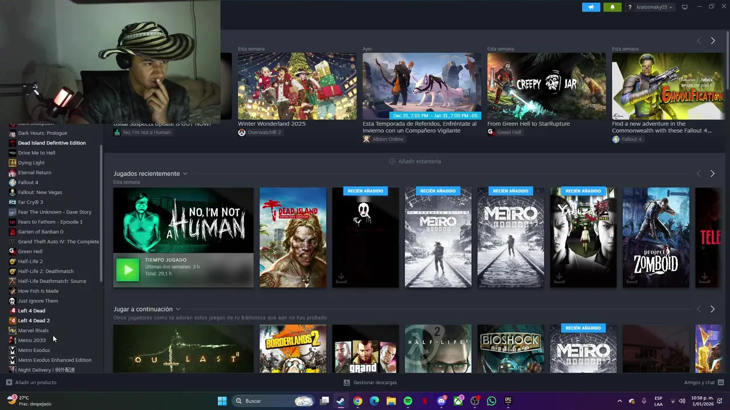Open Epic Games Launcher from the taskbar
The width and height of the screenshot is (730, 410).
508,401
